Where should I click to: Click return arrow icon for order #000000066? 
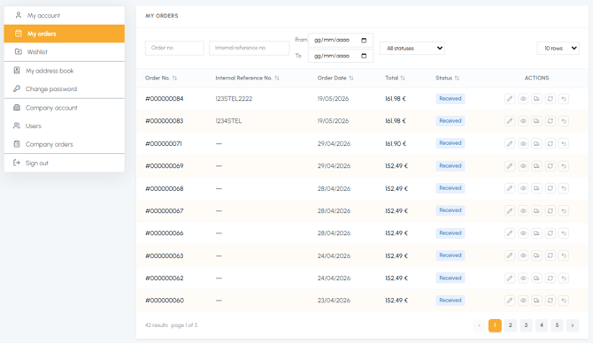pos(564,233)
